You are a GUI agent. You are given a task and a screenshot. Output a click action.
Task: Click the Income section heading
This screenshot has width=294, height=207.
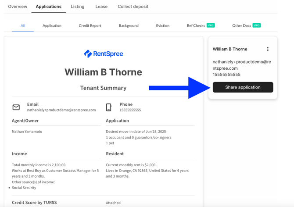pyautogui.click(x=19, y=154)
